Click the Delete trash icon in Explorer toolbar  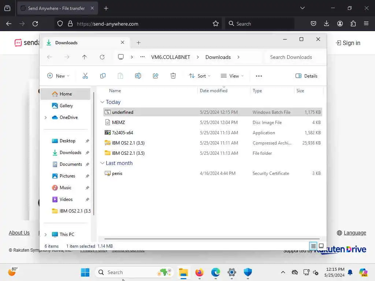tap(173, 76)
